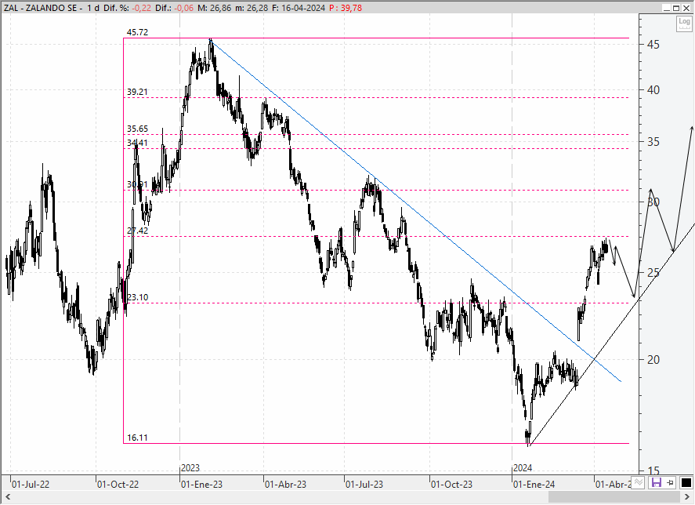Click the 'M: 26,86' high value
The width and height of the screenshot is (695, 505).
point(214,8)
